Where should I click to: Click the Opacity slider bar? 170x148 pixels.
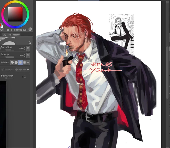coord(10,57)
